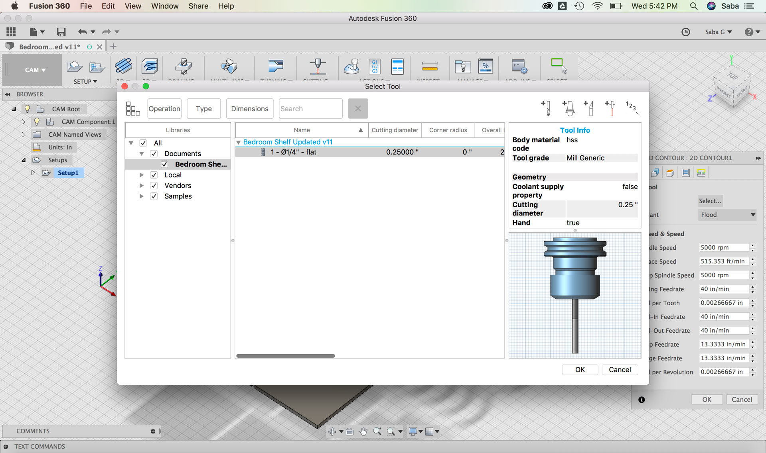Viewport: 766px width, 453px height.
Task: Click the Search field
Action: coord(310,109)
